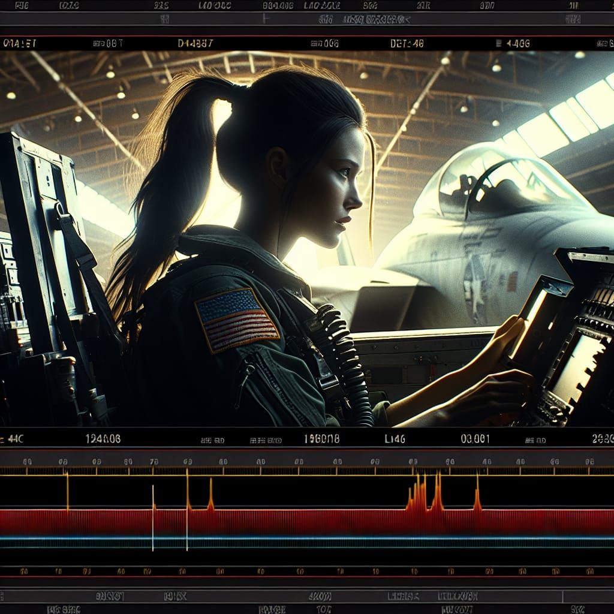Click the white playhead line on the waveform
Image resolution: width=614 pixels, height=614 pixels.
pyautogui.click(x=153, y=518)
